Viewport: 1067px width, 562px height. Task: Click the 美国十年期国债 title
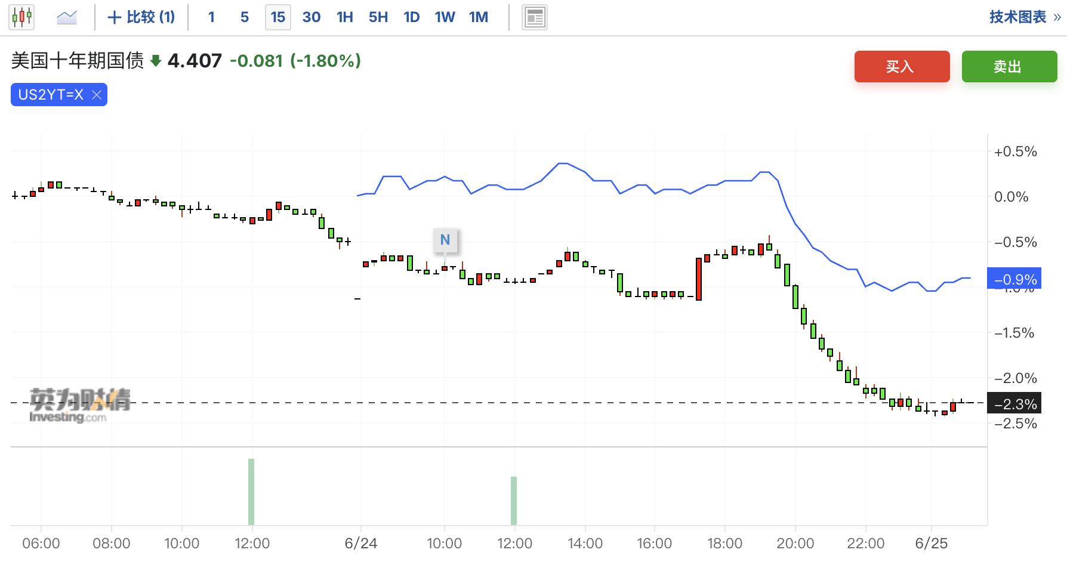click(78, 60)
